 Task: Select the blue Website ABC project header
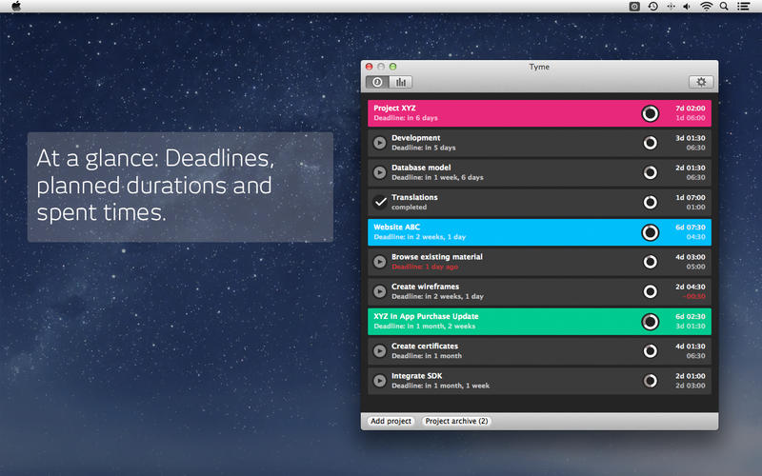click(539, 232)
